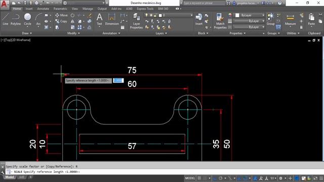Switch to the Insert ribbon tab
The width and height of the screenshot is (324, 182).
[x=29, y=9]
